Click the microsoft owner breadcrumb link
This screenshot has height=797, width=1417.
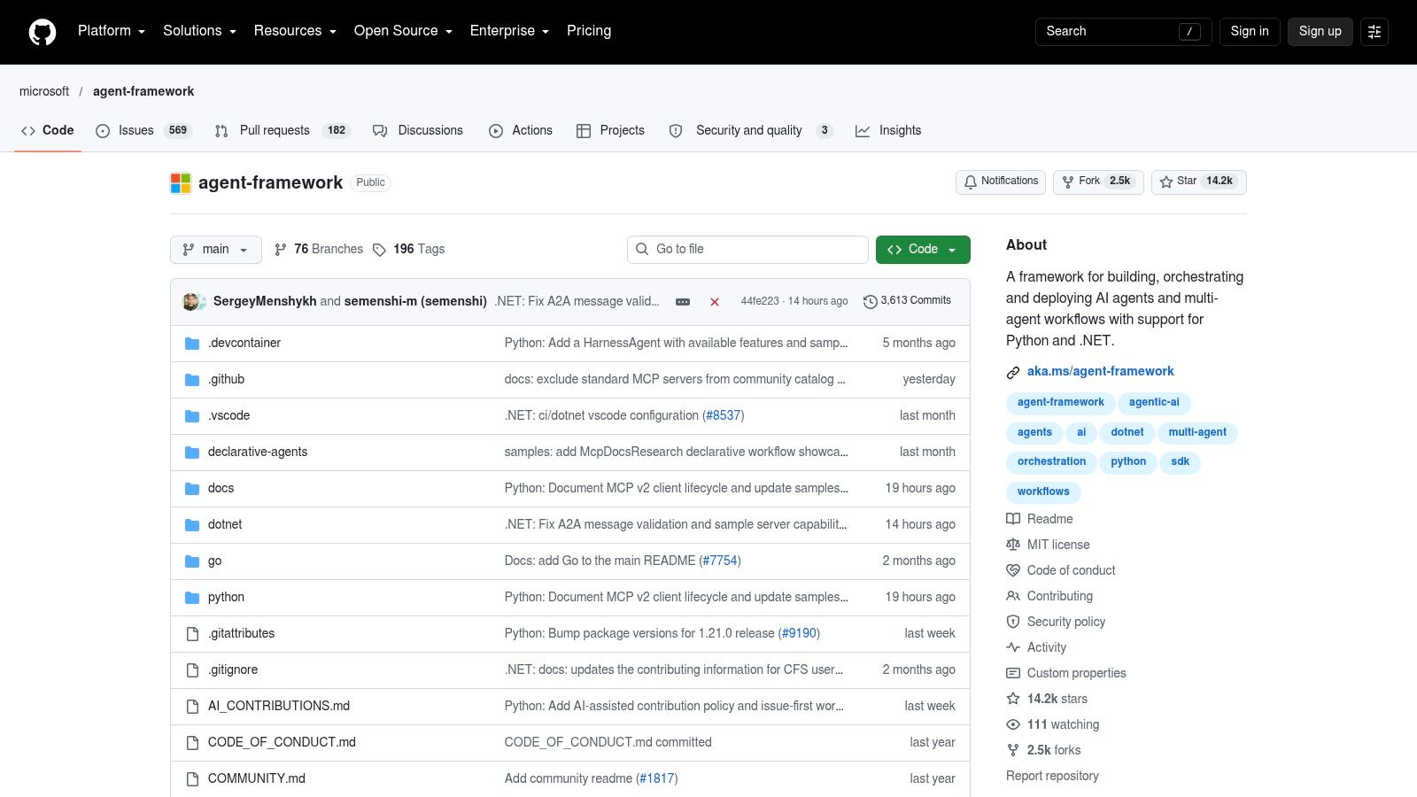click(44, 91)
